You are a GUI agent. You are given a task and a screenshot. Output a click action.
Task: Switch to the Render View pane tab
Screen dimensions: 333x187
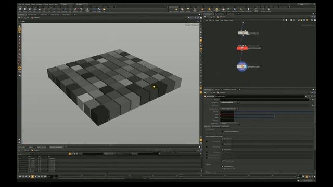pyautogui.click(x=44, y=15)
